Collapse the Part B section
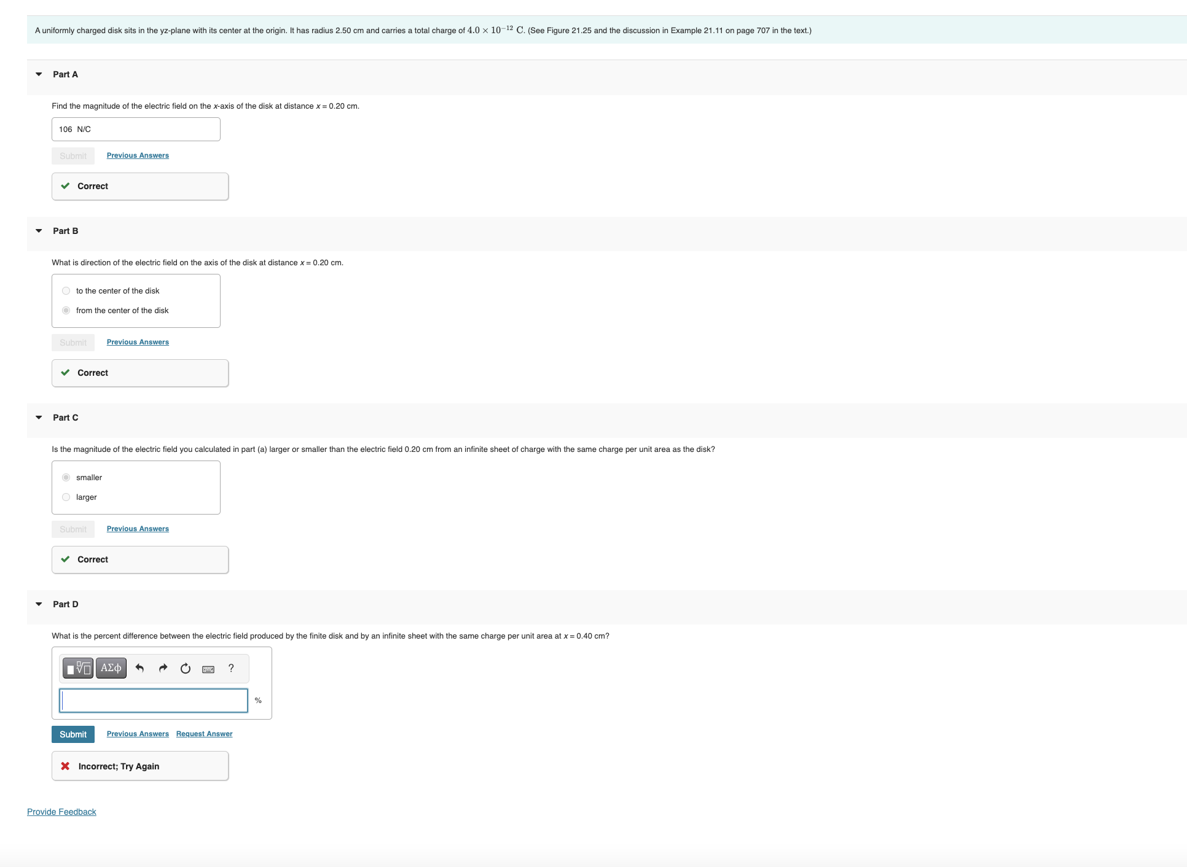 [x=39, y=231]
